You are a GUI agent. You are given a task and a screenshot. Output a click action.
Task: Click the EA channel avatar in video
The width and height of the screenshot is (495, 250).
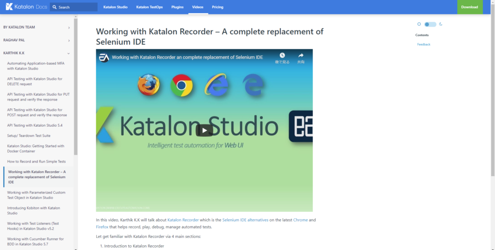(104, 58)
